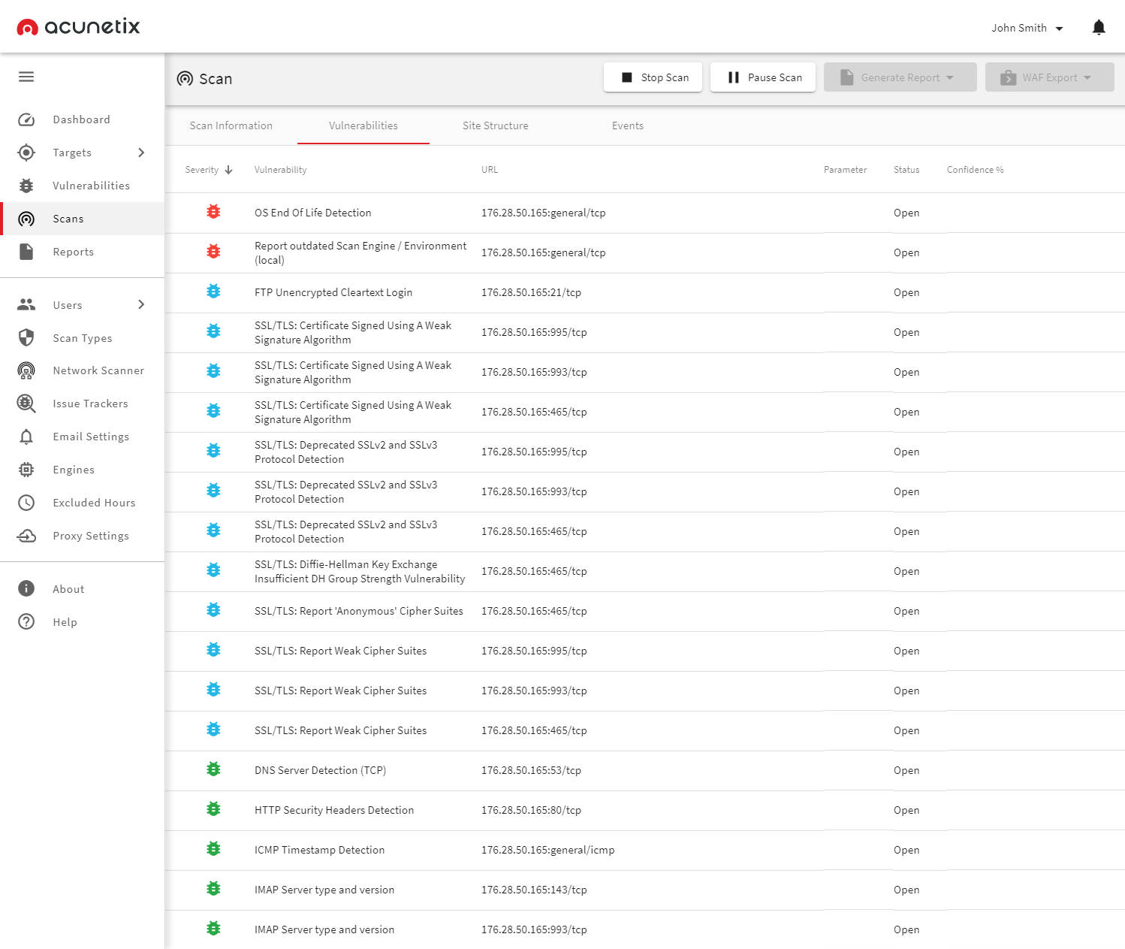Open the WAF Export dropdown
This screenshot has height=949, width=1125.
click(1049, 77)
